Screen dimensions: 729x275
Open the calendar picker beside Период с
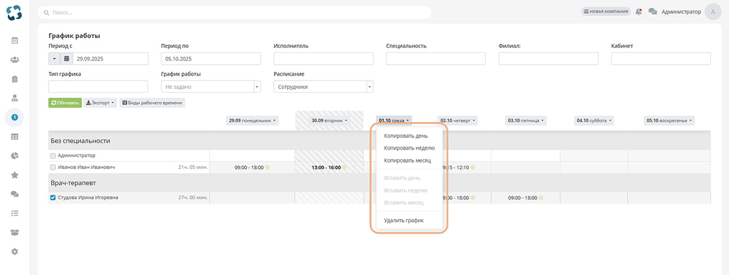click(x=66, y=59)
